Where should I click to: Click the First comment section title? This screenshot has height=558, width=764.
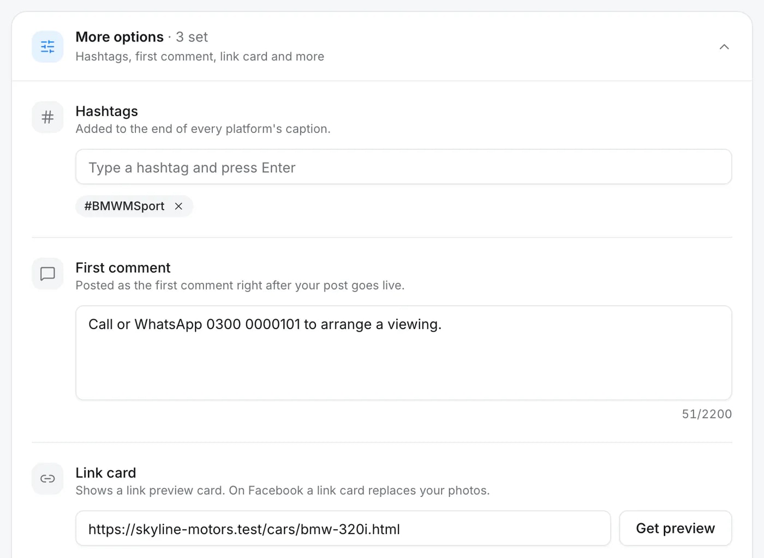click(x=123, y=268)
